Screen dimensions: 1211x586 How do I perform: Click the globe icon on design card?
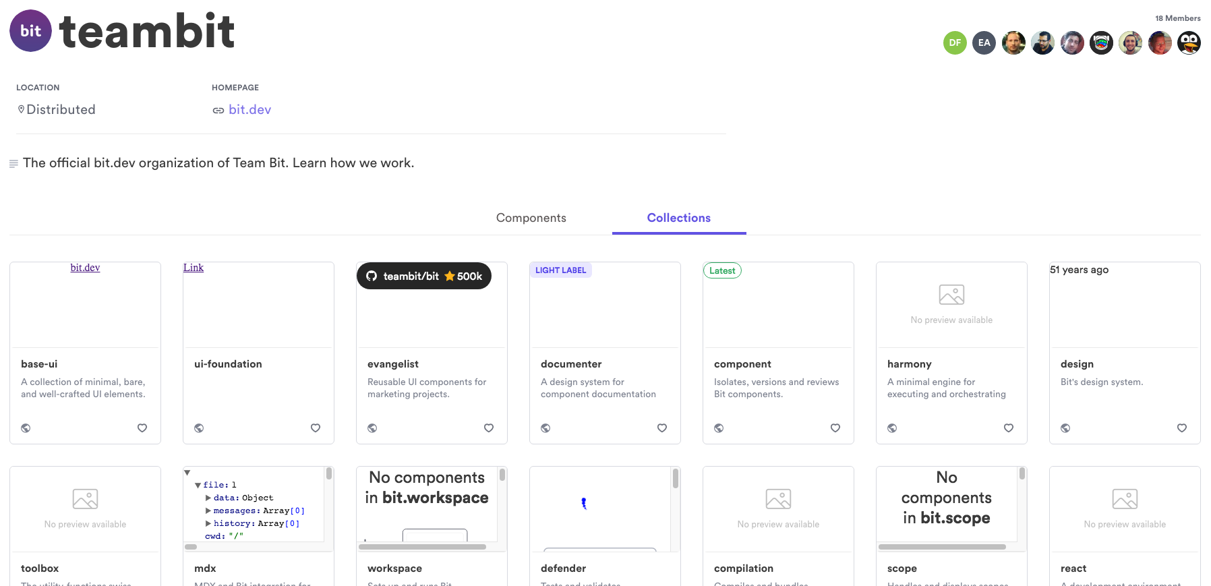pyautogui.click(x=1065, y=428)
